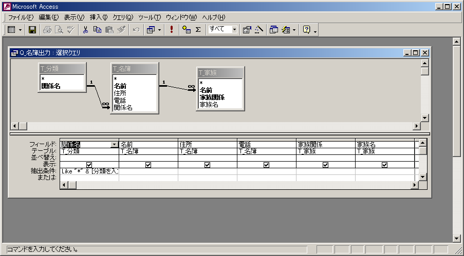Expand the New Object dropdown arrow
The image size is (464, 256).
click(x=294, y=30)
